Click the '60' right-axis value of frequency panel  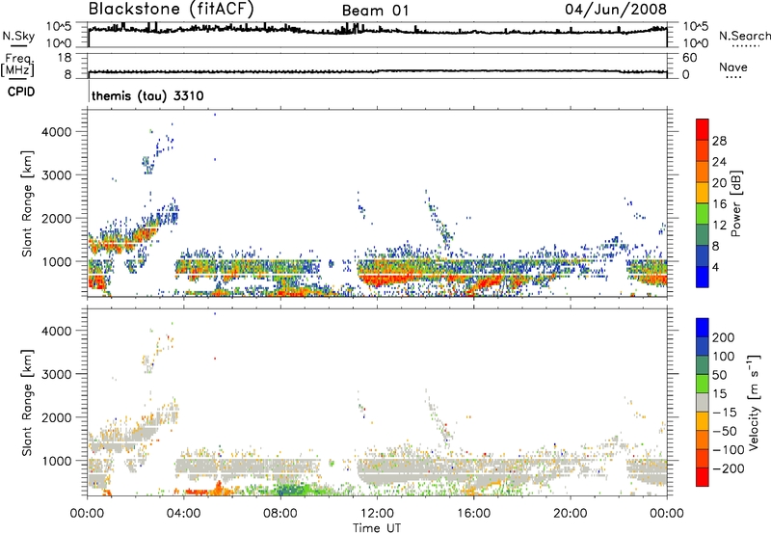689,58
